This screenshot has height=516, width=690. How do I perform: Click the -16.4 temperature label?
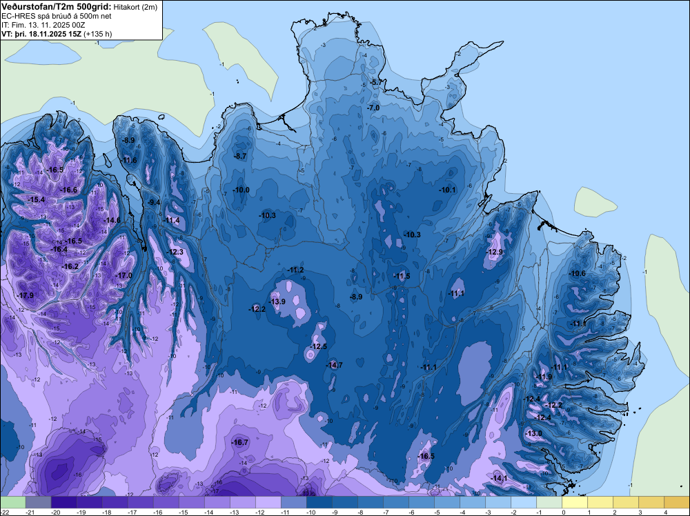tap(59, 250)
